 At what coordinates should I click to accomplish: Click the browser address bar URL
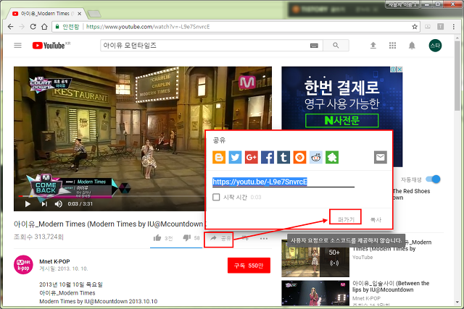pos(148,27)
